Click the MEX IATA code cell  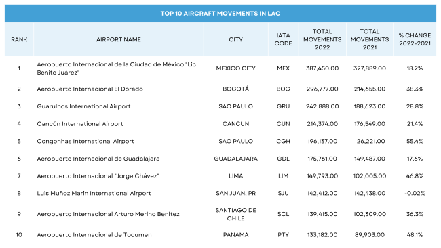coord(283,68)
